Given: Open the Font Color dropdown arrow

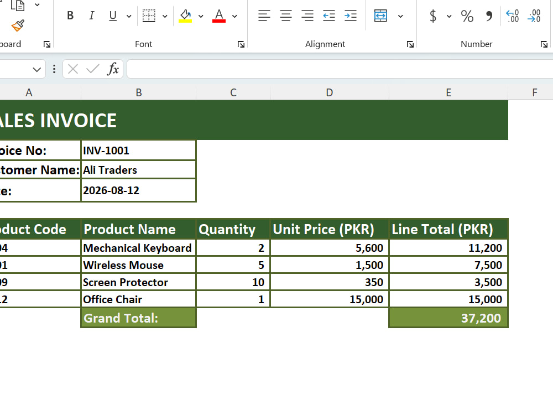Looking at the screenshot, I should click(x=234, y=16).
